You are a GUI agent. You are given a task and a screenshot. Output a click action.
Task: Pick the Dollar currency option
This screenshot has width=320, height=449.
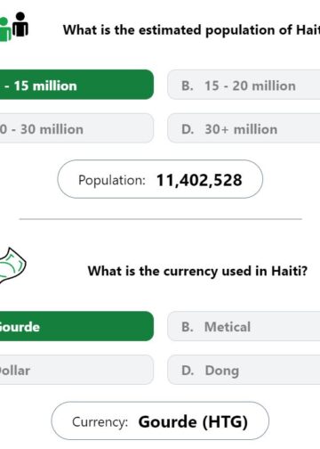point(76,370)
